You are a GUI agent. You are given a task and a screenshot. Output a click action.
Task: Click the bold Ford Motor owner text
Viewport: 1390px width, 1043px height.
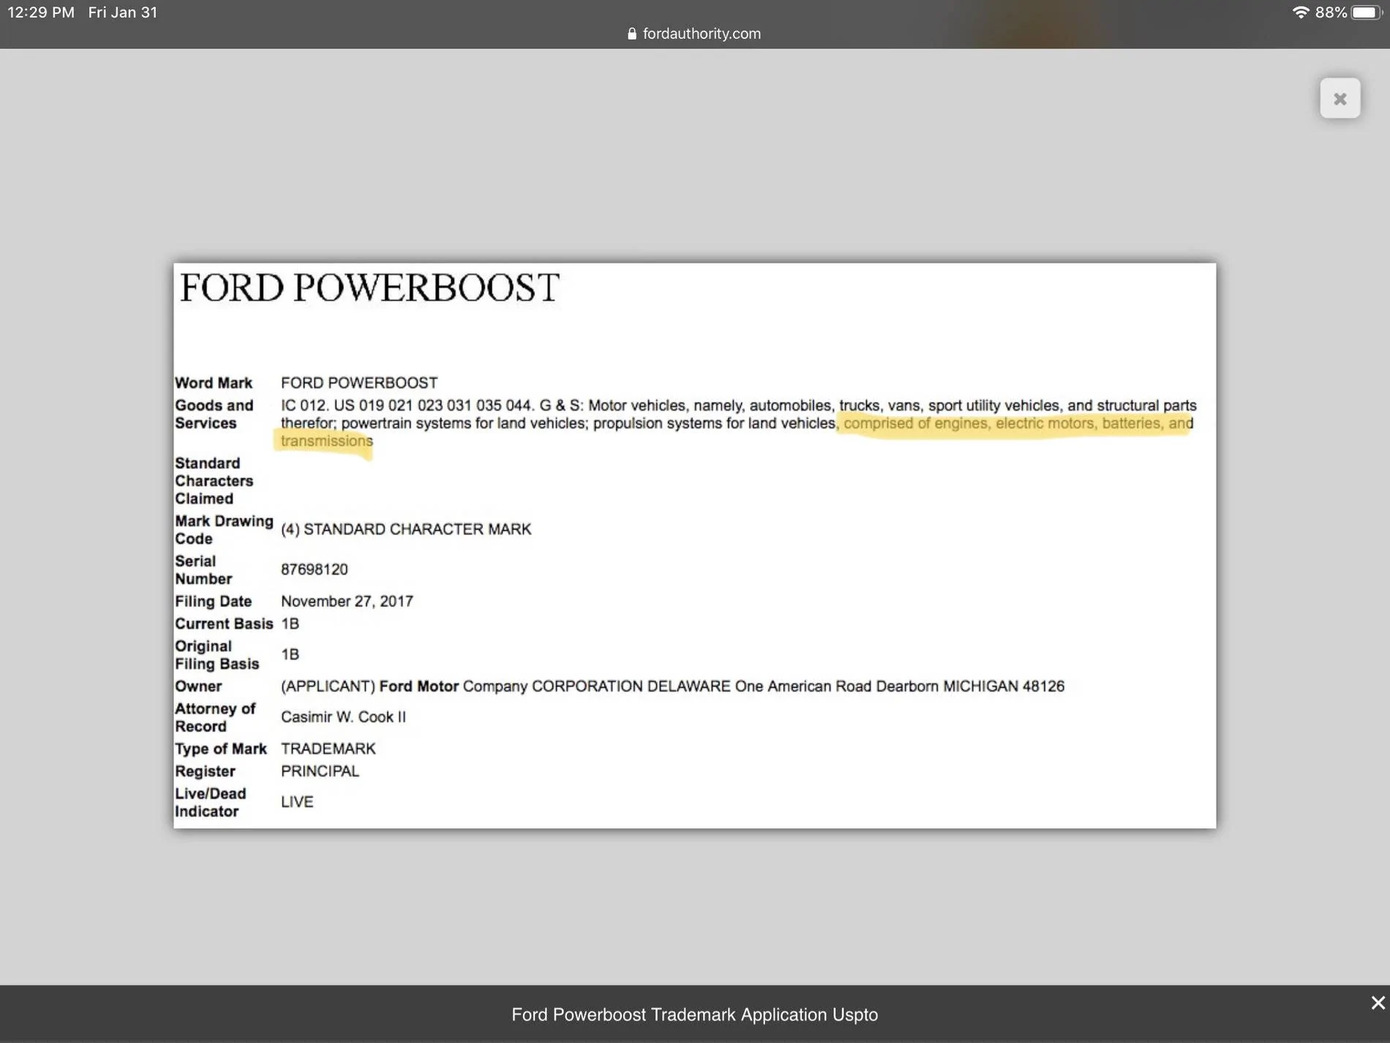click(418, 687)
